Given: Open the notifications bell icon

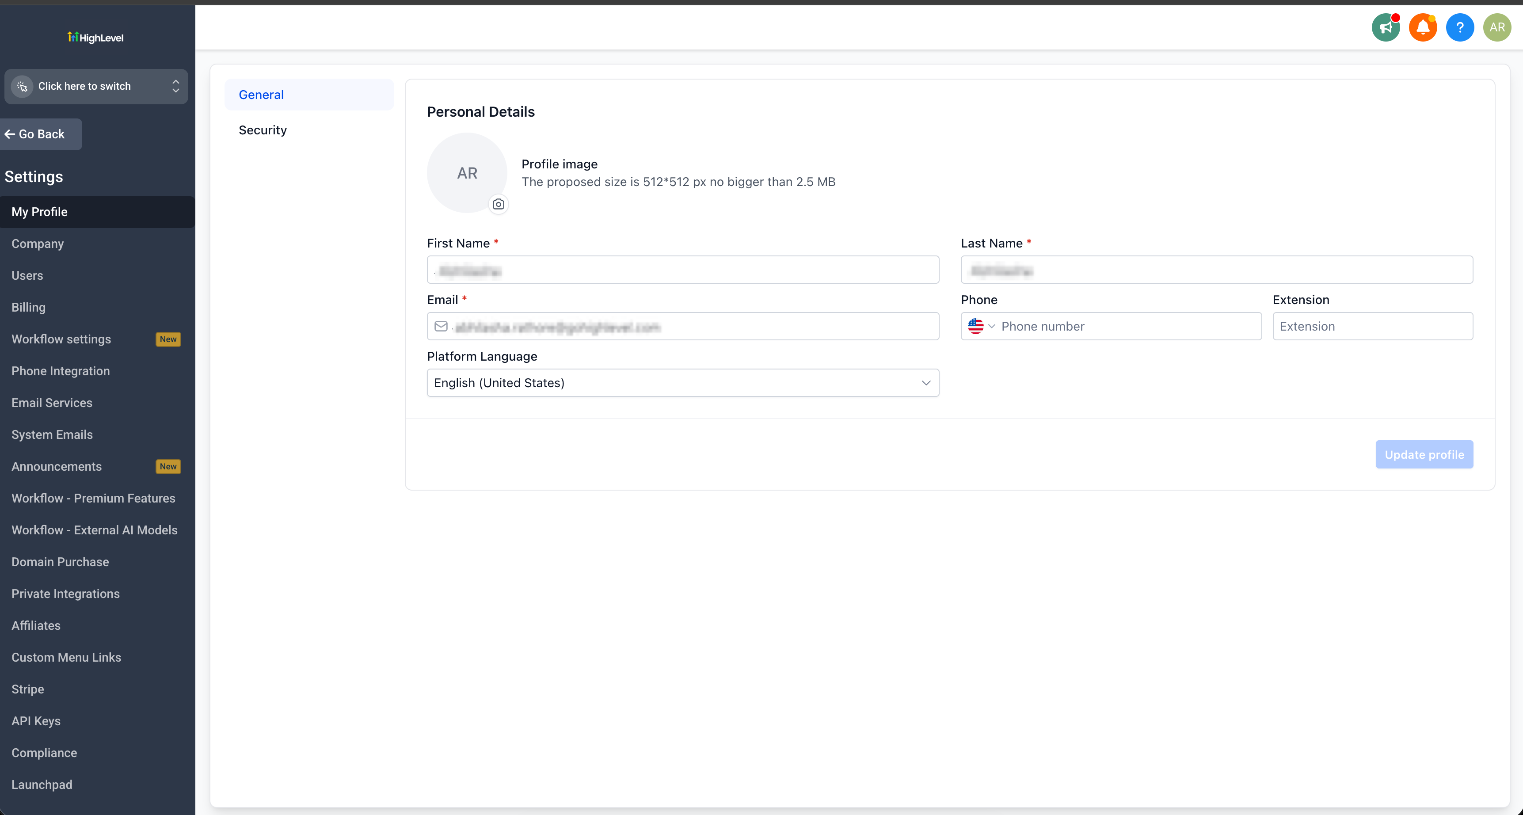Looking at the screenshot, I should pyautogui.click(x=1423, y=27).
